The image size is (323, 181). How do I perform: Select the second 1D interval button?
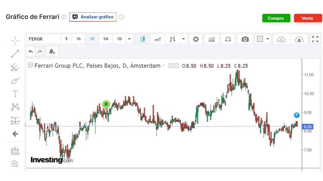(119, 39)
